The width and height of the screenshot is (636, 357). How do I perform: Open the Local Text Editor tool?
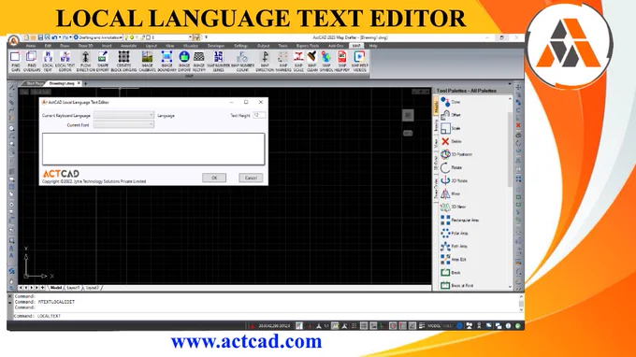pos(65,62)
